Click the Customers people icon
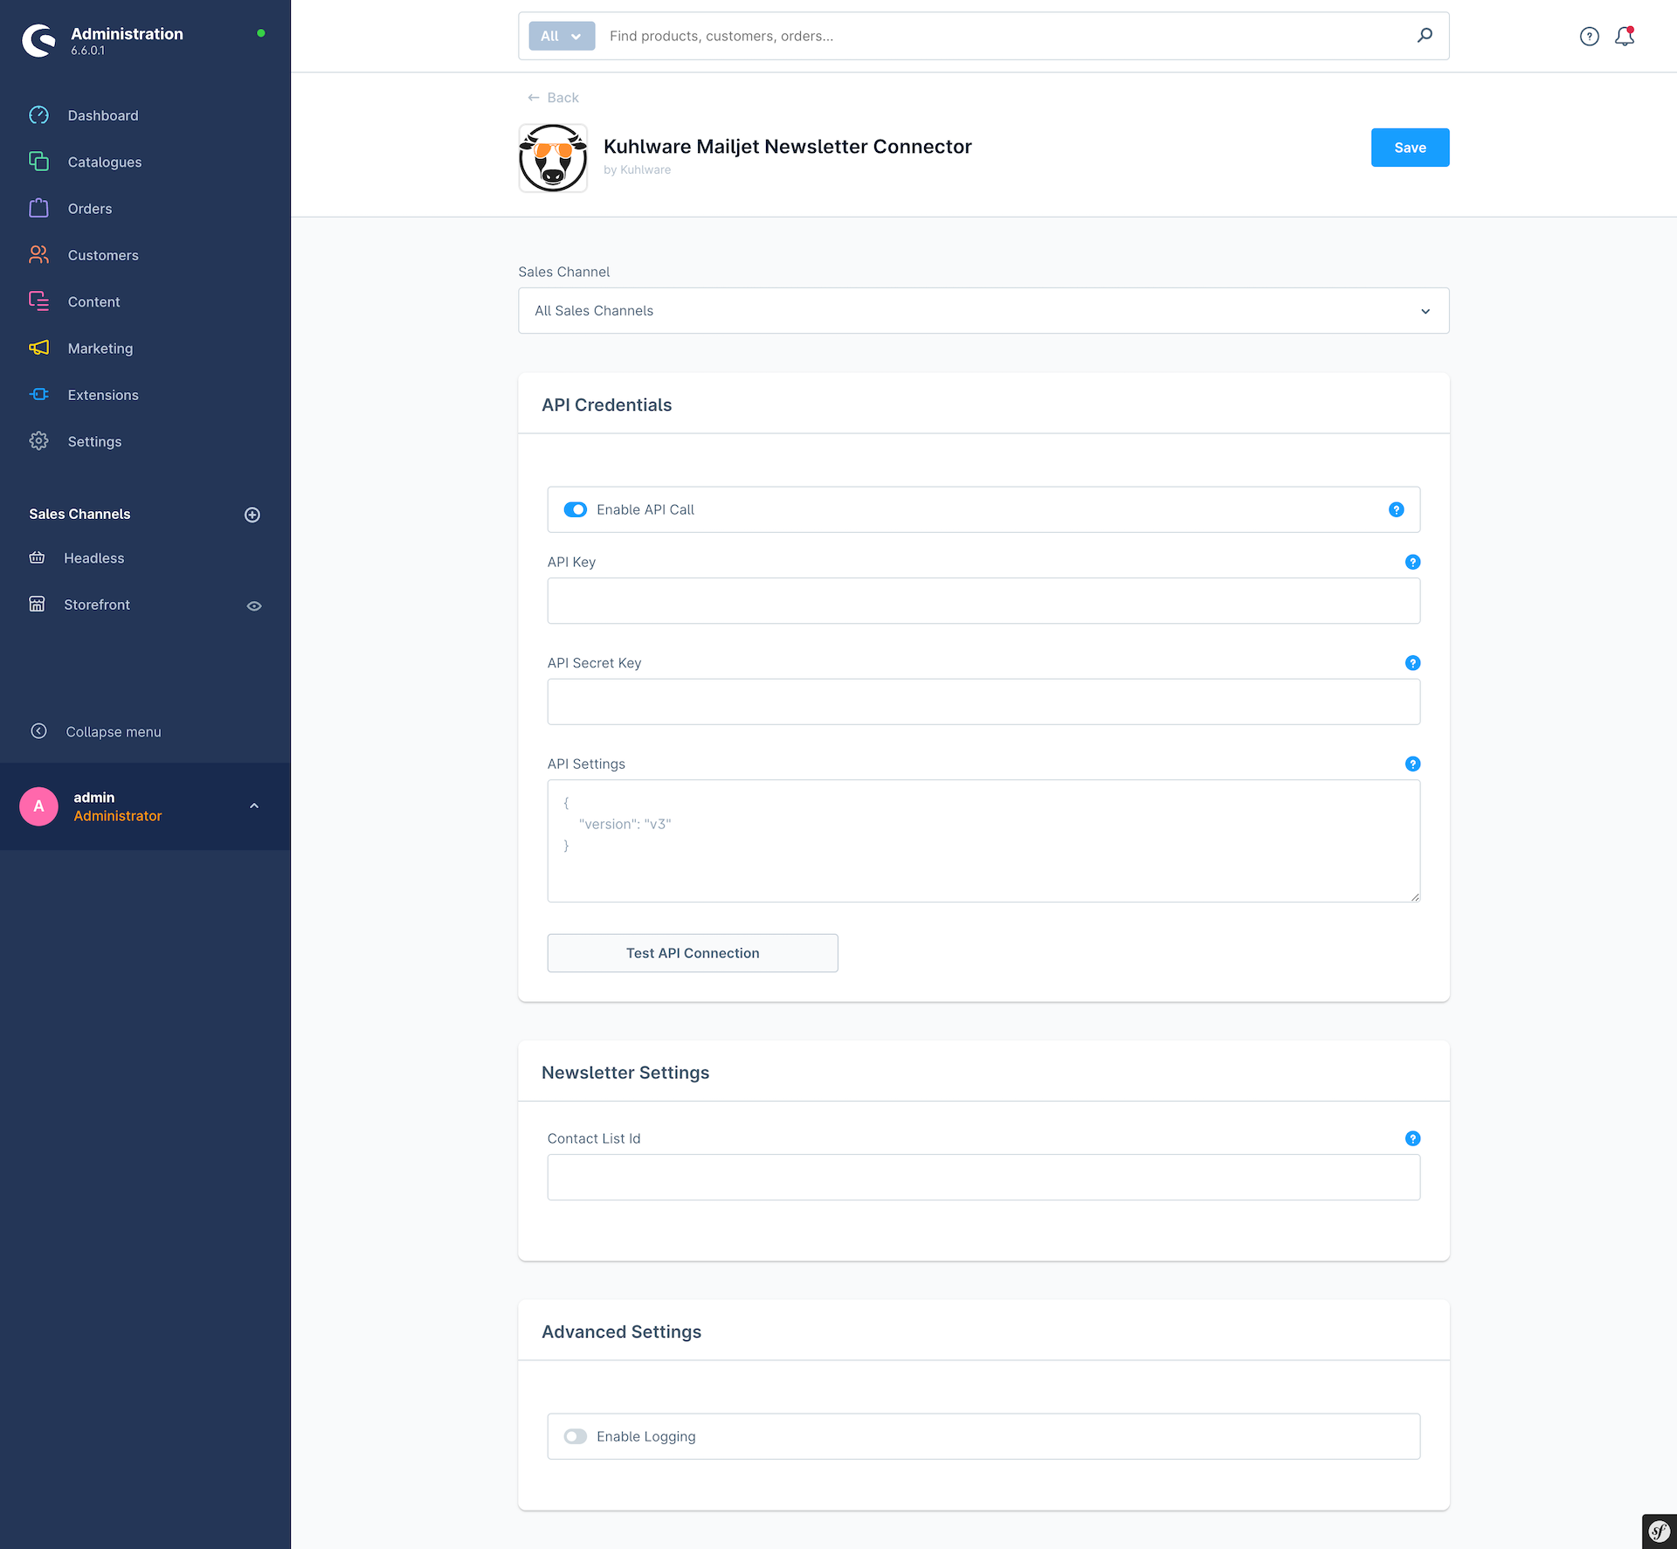Image resolution: width=1677 pixels, height=1549 pixels. pyautogui.click(x=38, y=254)
